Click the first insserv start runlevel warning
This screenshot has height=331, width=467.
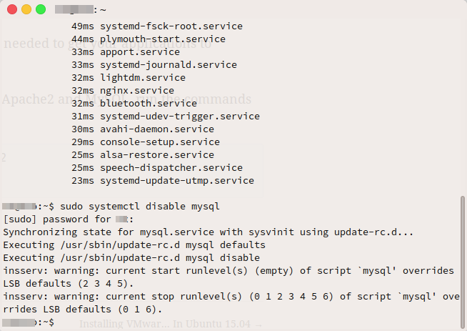[229, 277]
